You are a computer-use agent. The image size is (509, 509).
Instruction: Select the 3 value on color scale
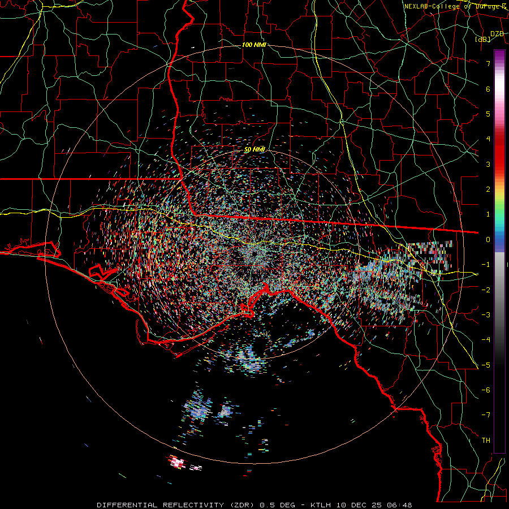488,164
